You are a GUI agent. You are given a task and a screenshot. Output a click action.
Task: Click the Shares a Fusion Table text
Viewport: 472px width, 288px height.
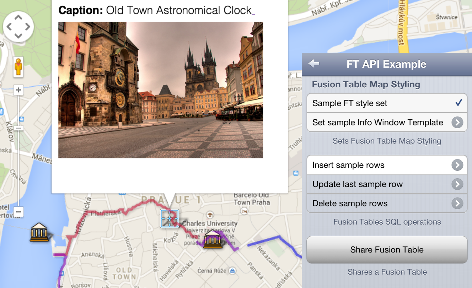387,272
